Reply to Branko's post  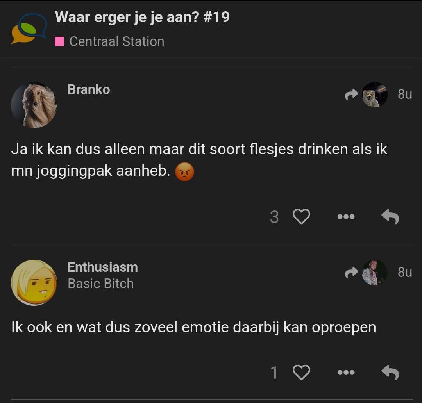click(x=390, y=217)
